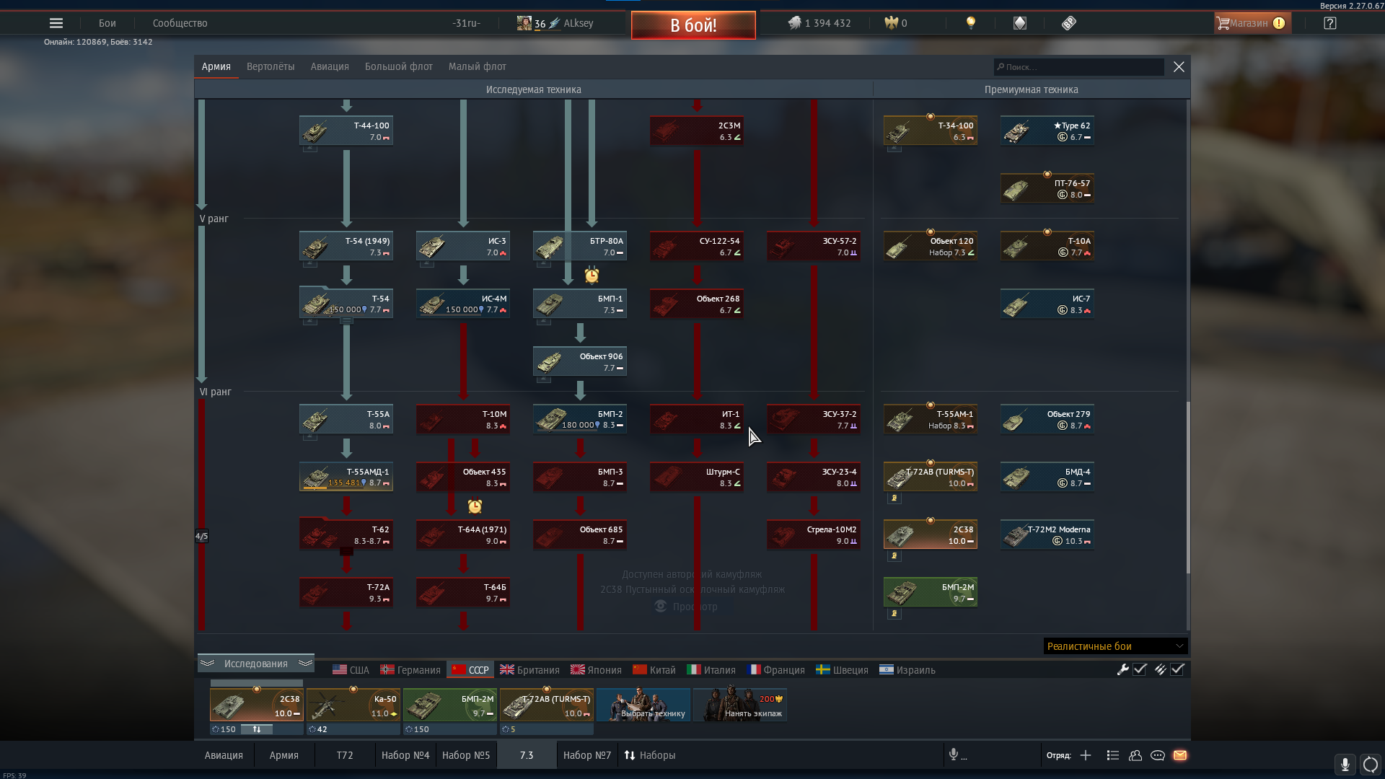Toggle the auto-refill ammo checkbox
1385x779 pixels.
click(x=1177, y=669)
